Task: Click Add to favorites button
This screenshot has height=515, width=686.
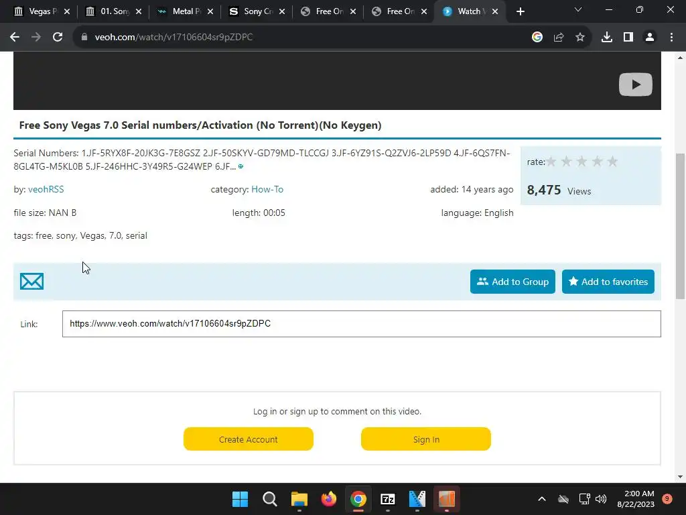Action: click(x=608, y=282)
